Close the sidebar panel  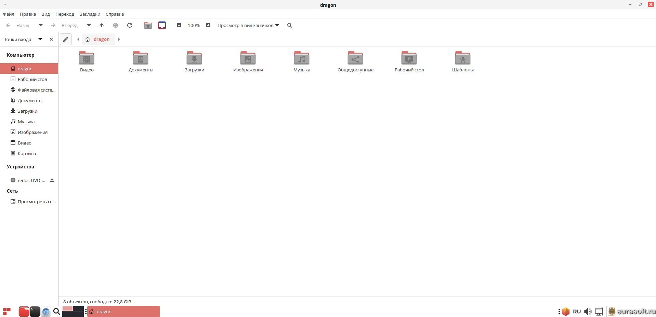click(x=51, y=39)
